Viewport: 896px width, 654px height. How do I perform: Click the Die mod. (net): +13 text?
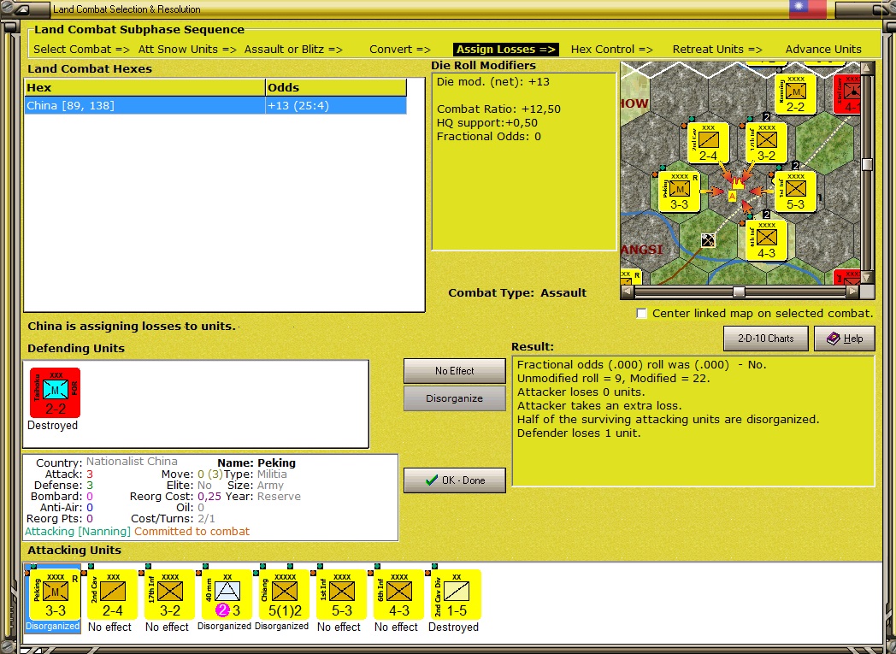493,82
